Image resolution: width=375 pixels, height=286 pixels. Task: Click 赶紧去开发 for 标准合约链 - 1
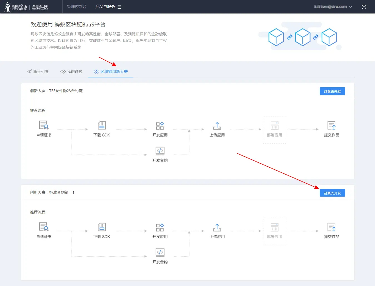pos(332,193)
